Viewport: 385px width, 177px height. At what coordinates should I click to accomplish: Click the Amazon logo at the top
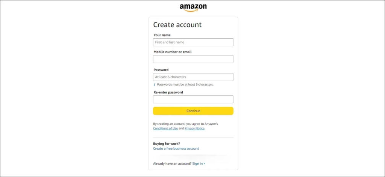coord(193,8)
